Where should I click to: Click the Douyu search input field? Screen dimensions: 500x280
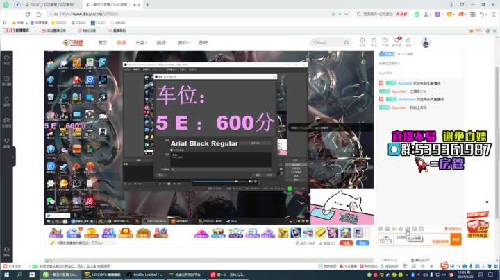[x=327, y=43]
